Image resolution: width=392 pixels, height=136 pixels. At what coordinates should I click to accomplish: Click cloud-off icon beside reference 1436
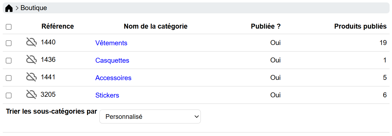pos(32,60)
